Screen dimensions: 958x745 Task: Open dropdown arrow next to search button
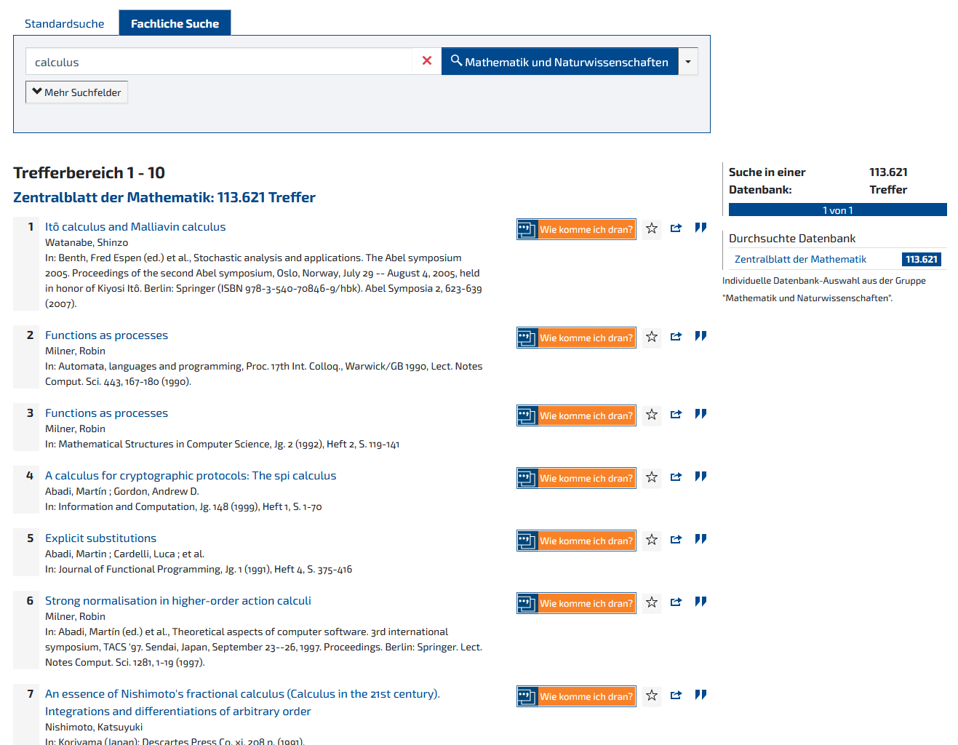(688, 62)
